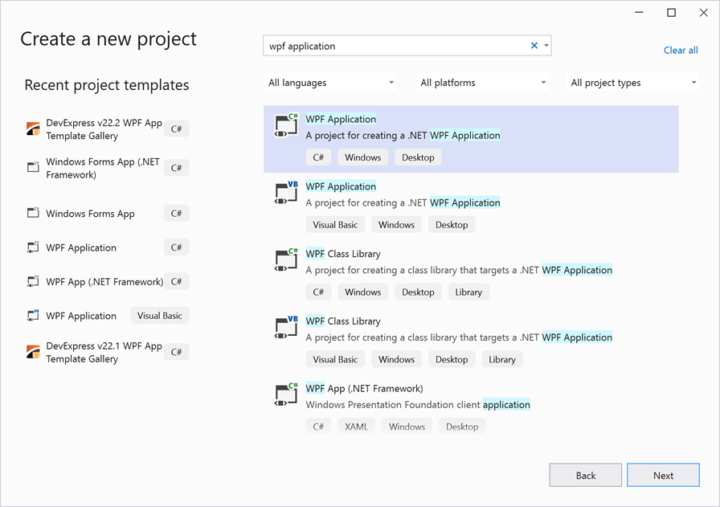Viewport: 720px width, 507px height.
Task: Select the recent WPF App (.NET Framework) name
Action: 104,281
